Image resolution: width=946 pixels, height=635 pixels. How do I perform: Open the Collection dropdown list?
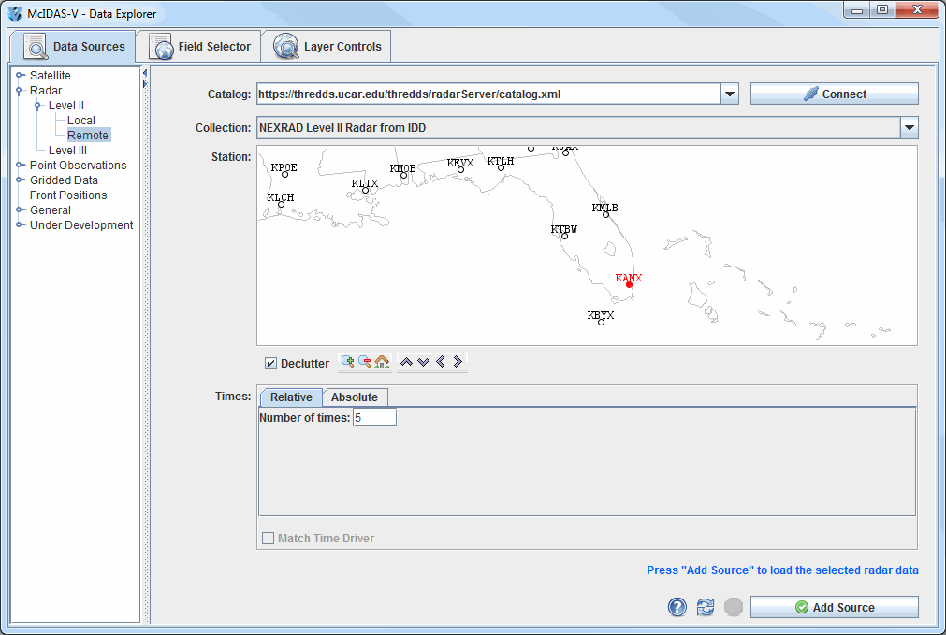click(909, 128)
